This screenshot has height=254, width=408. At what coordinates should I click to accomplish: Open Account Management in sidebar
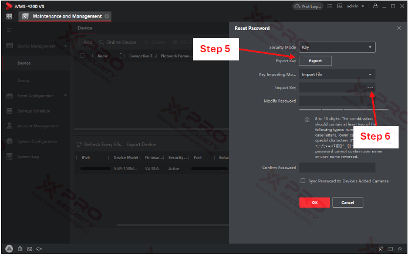tap(36, 126)
